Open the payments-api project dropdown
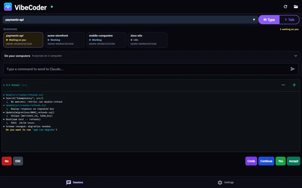Screen dimensions: 302x188 pos(130,20)
